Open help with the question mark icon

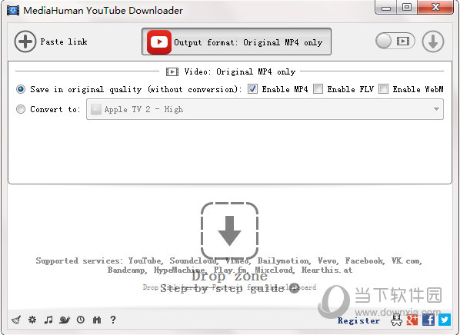(113, 320)
